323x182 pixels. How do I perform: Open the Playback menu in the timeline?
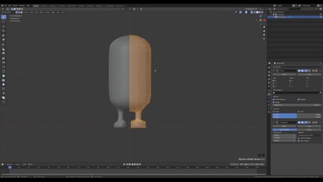click(x=10, y=164)
